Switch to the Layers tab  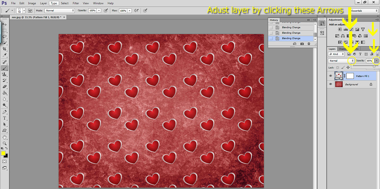point(332,49)
